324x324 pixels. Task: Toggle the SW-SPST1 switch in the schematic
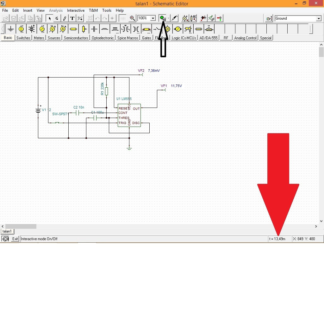pyautogui.click(x=57, y=123)
